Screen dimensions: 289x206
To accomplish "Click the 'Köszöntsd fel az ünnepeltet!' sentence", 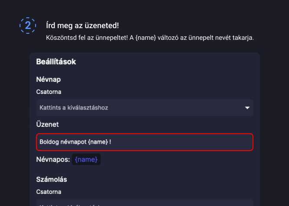I will point(86,38).
